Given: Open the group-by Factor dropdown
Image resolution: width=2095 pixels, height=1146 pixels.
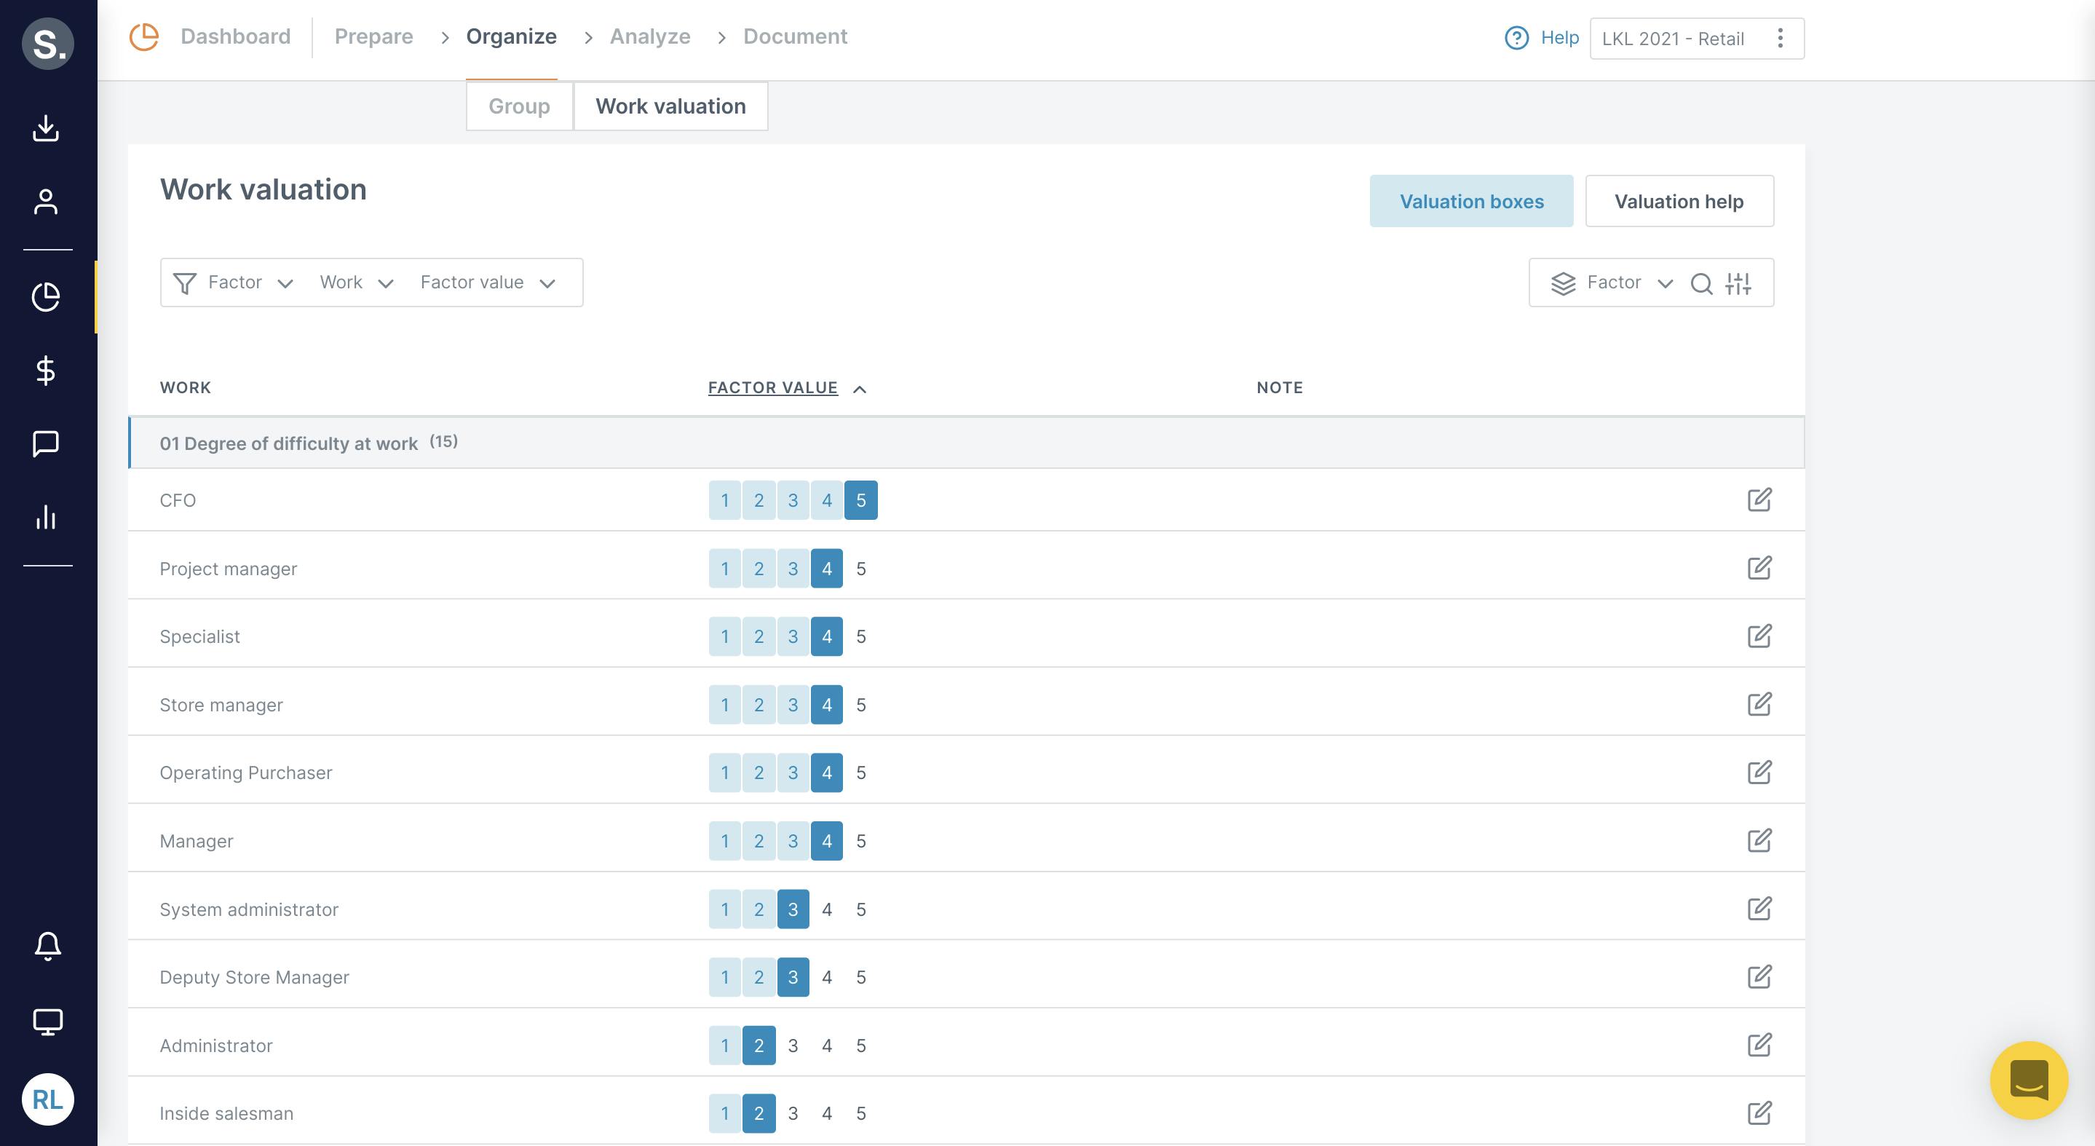Looking at the screenshot, I should pos(1614,282).
